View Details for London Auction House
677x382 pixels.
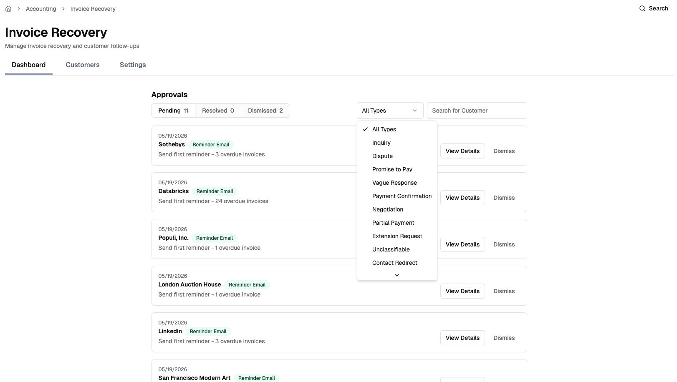coord(462,291)
